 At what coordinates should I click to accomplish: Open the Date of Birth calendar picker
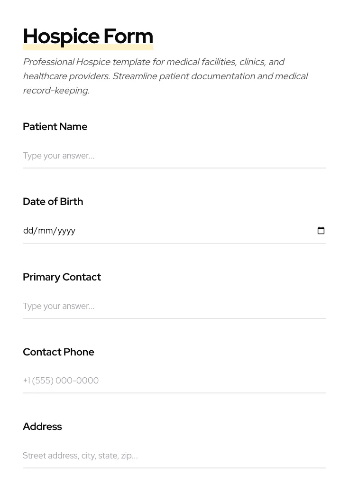321,231
